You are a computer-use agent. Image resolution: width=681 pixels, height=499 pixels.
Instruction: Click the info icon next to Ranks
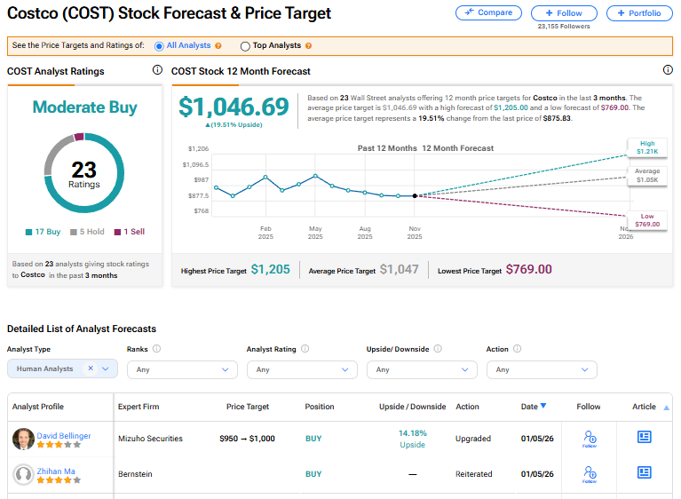point(156,350)
